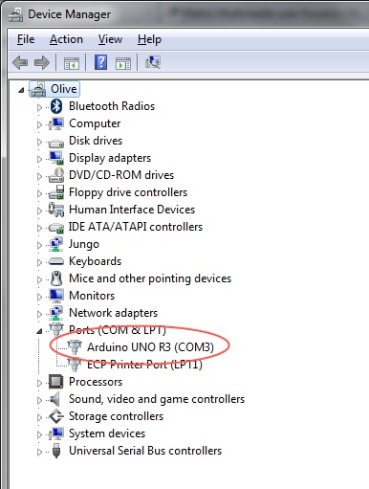Click the Storage controllers icon

[56, 416]
